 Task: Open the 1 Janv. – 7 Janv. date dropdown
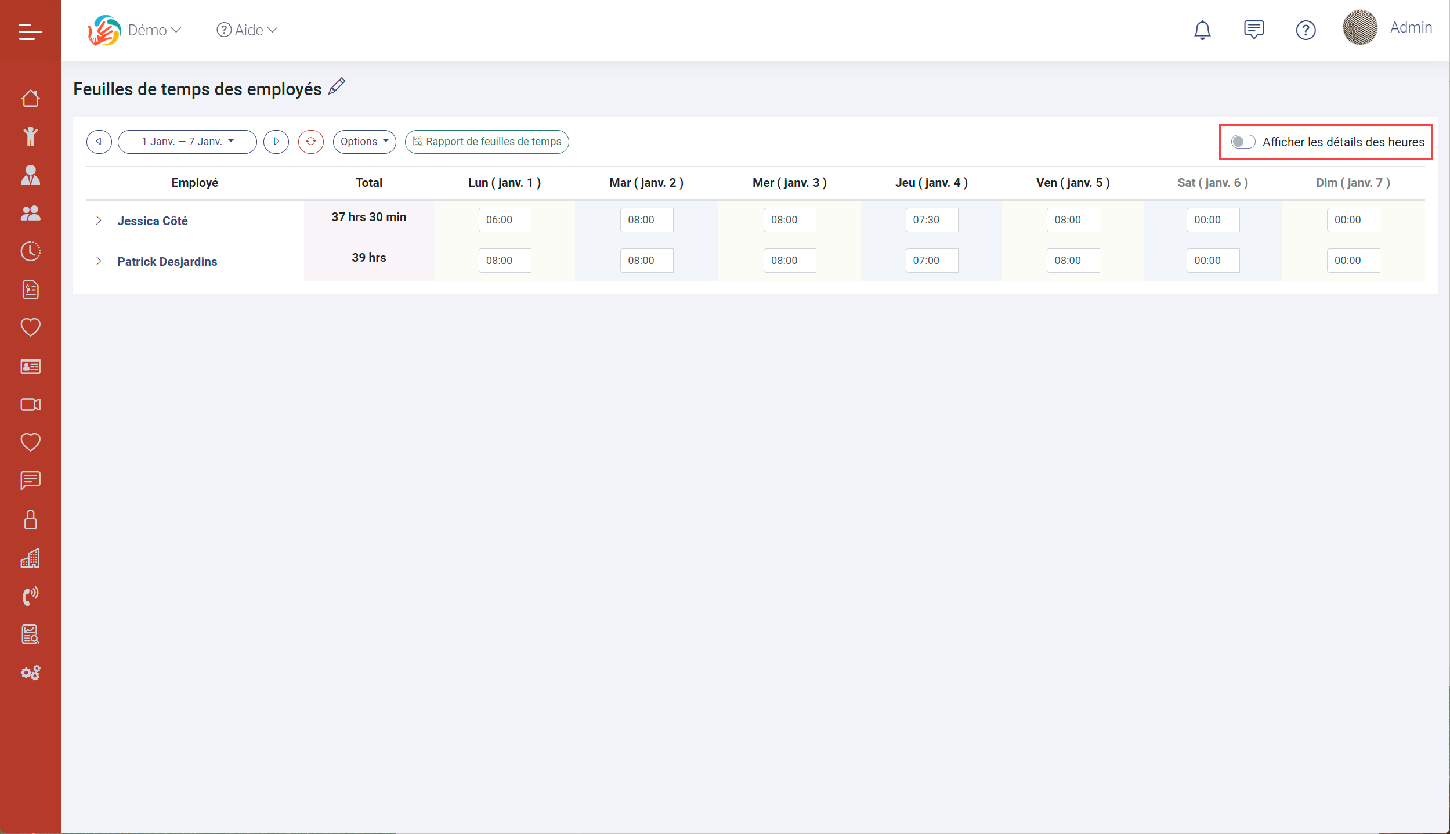click(187, 142)
